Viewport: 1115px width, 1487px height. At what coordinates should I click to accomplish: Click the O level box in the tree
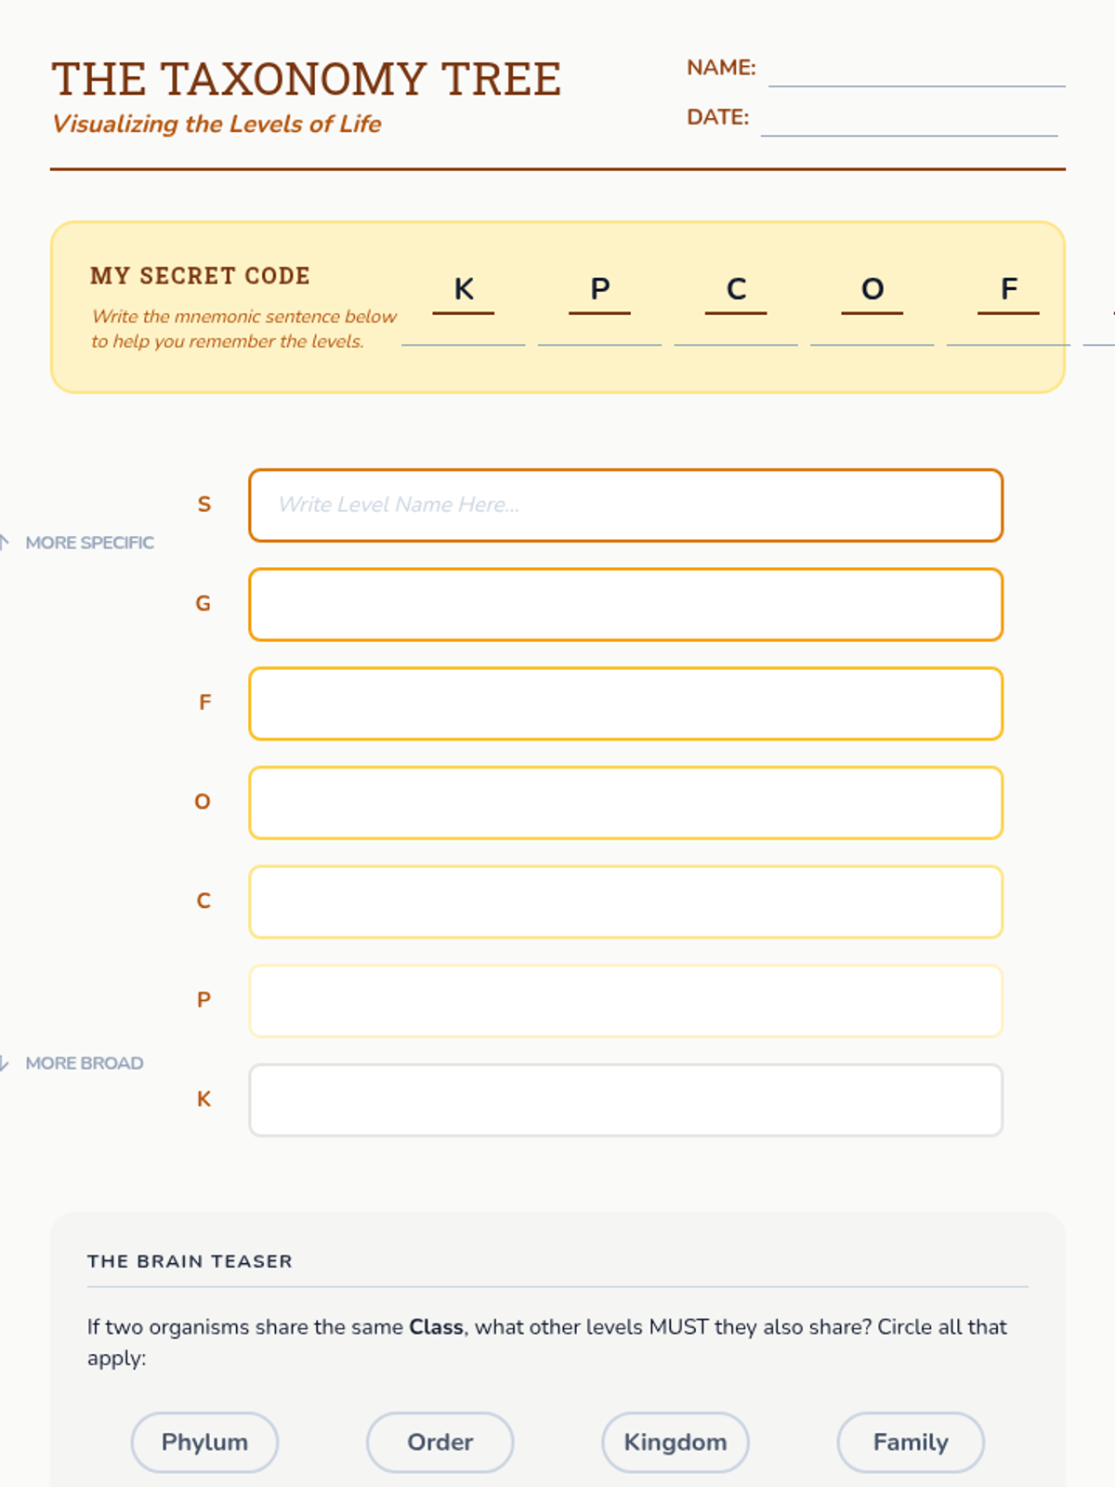(x=625, y=803)
